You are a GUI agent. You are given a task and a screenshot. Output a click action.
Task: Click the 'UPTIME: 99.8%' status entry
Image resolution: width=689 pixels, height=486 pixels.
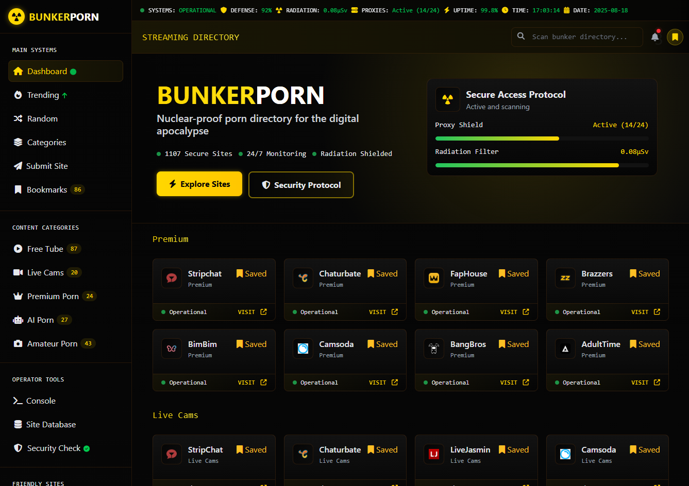tap(470, 10)
